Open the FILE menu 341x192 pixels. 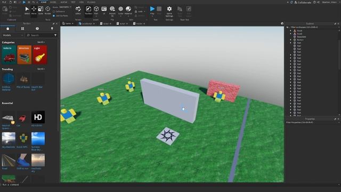click(x=4, y=2)
